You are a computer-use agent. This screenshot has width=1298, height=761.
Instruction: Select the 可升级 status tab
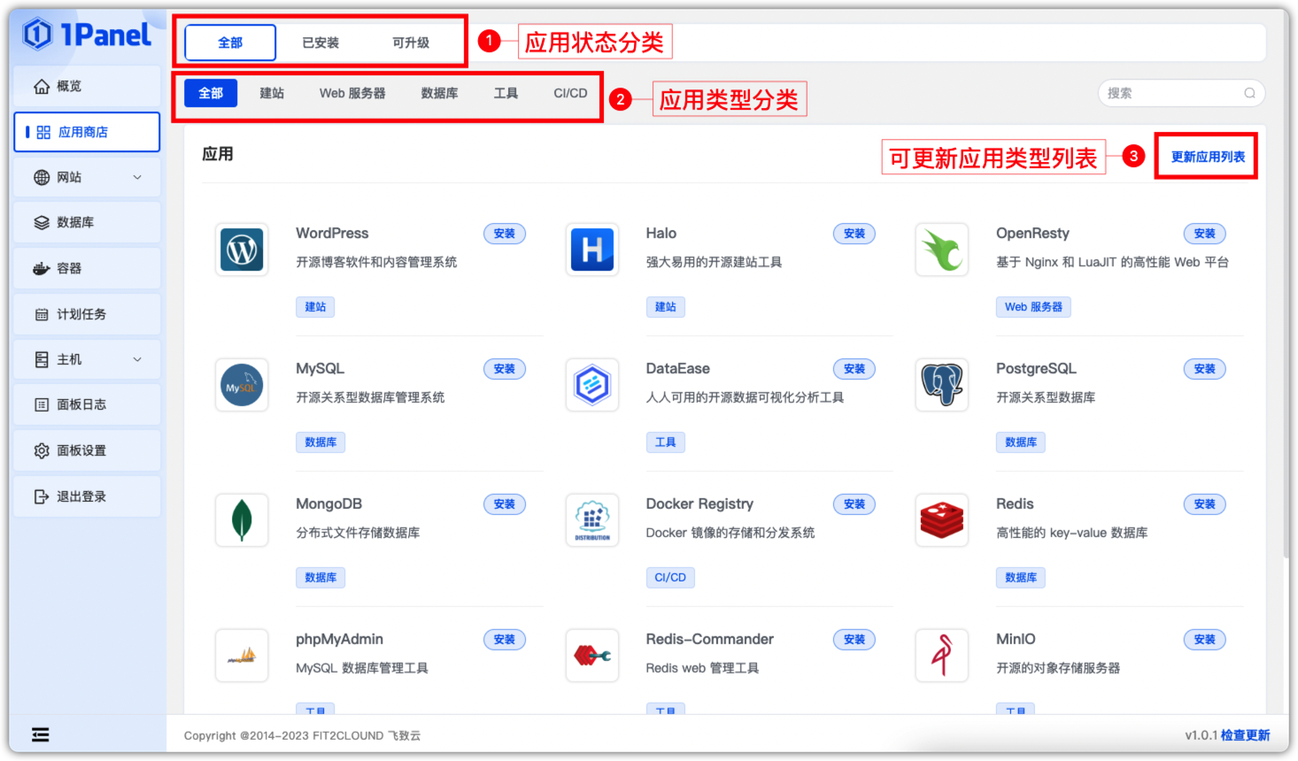pos(411,42)
